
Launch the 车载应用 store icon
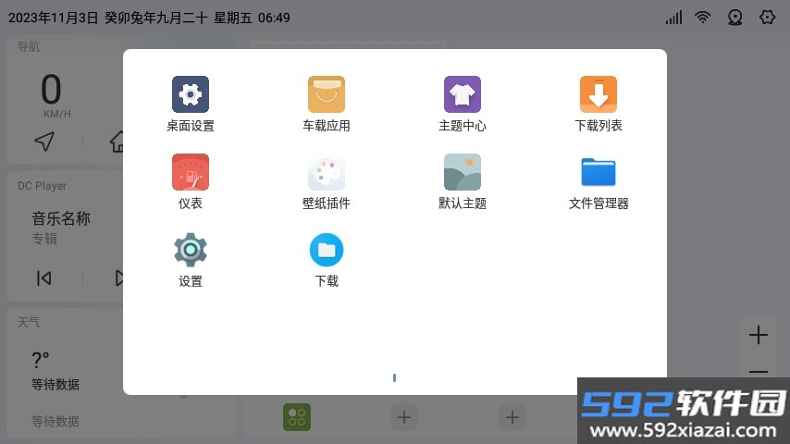click(326, 94)
